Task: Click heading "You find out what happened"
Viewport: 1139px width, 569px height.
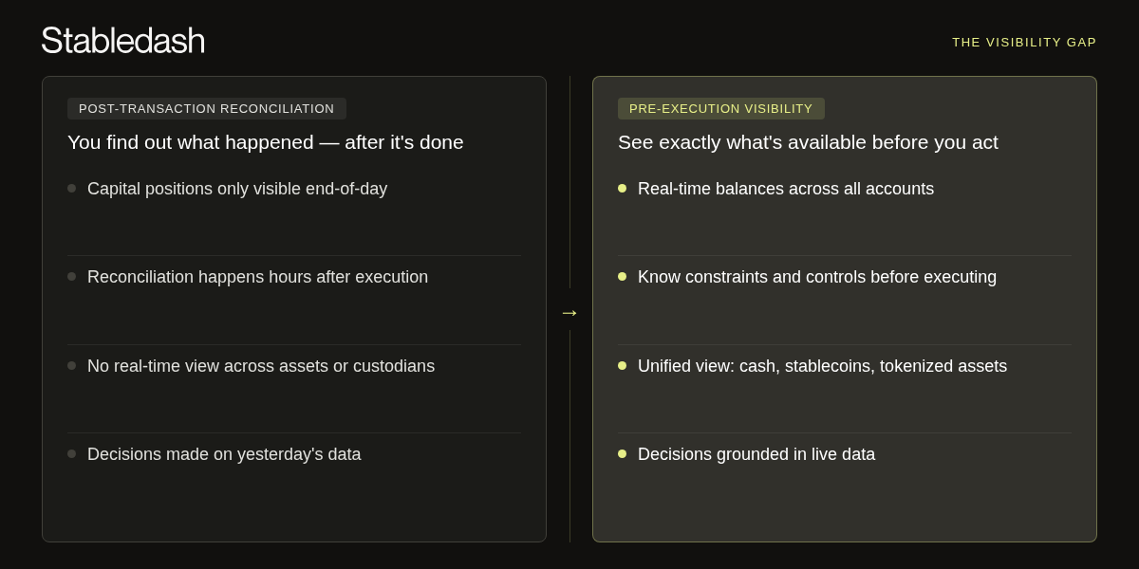Action: click(265, 142)
